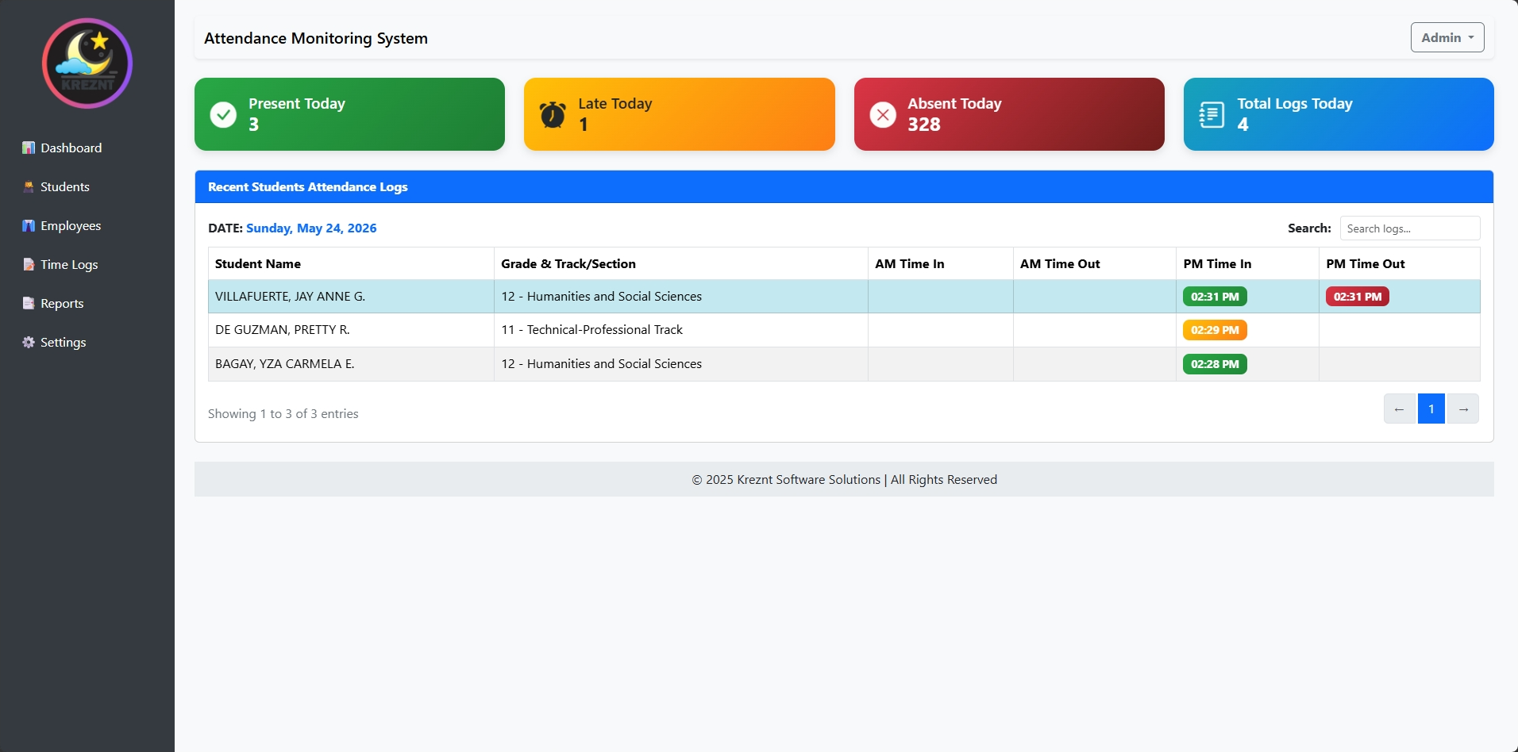Click the Total Logs Today card

(x=1339, y=114)
